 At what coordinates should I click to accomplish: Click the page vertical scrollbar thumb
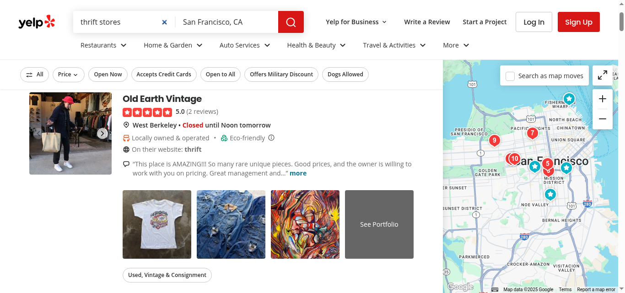tap(621, 21)
